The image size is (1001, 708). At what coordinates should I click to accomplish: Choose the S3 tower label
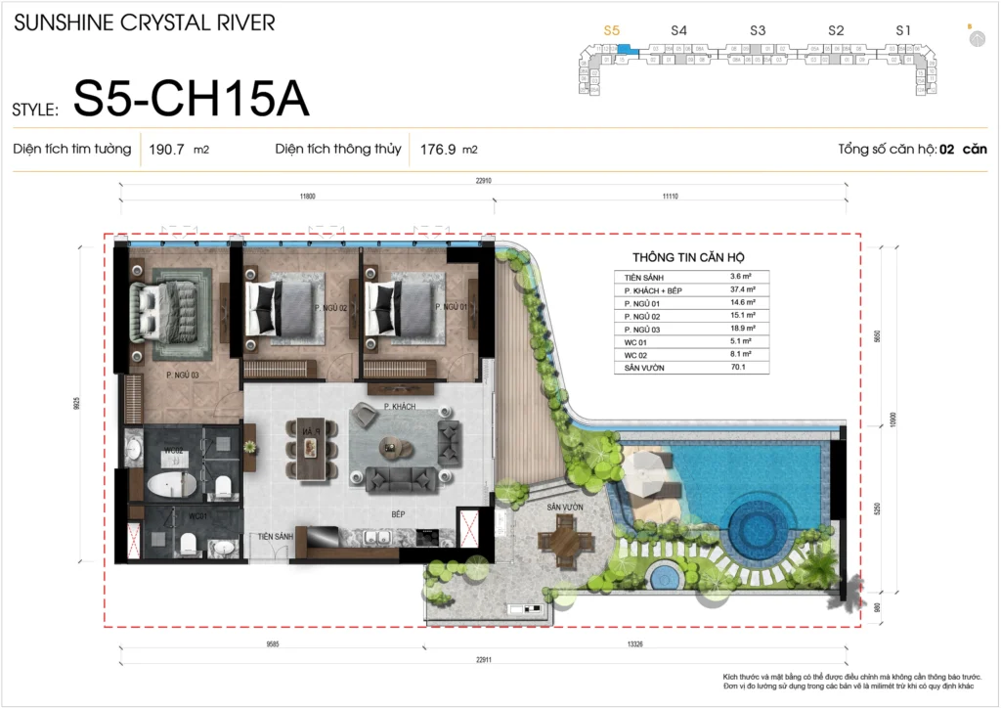758,31
